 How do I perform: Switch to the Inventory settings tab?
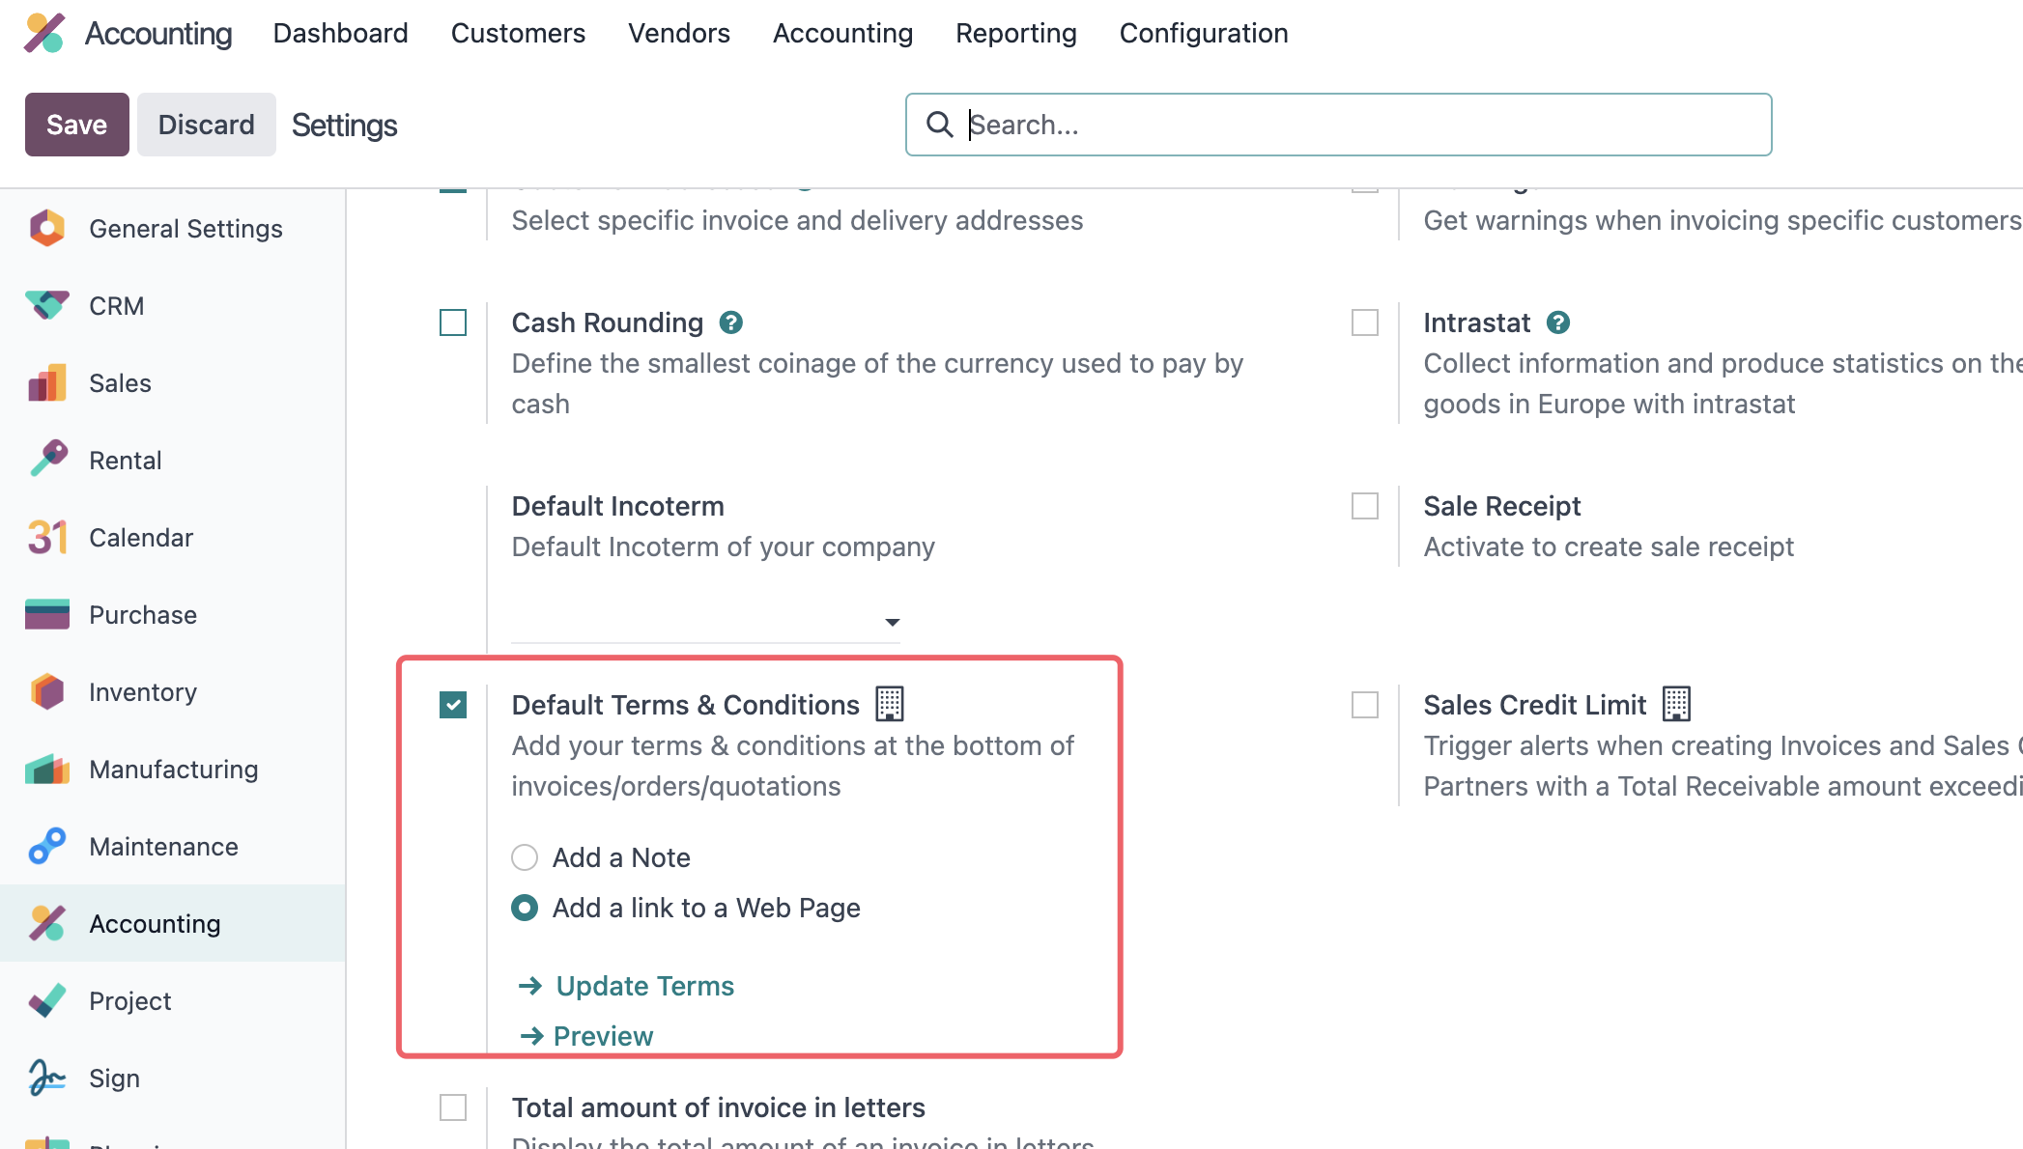click(x=173, y=692)
